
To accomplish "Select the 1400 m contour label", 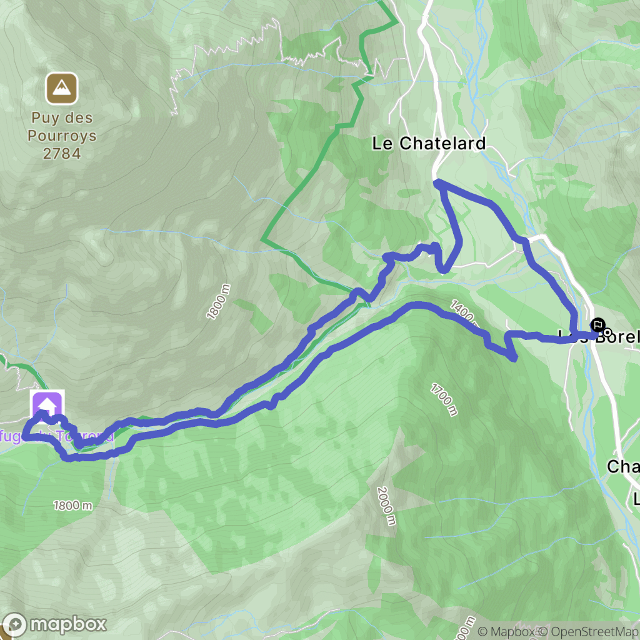I will [463, 312].
